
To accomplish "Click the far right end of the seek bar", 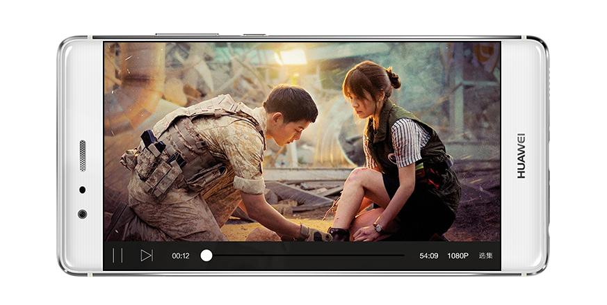I will pyautogui.click(x=403, y=256).
